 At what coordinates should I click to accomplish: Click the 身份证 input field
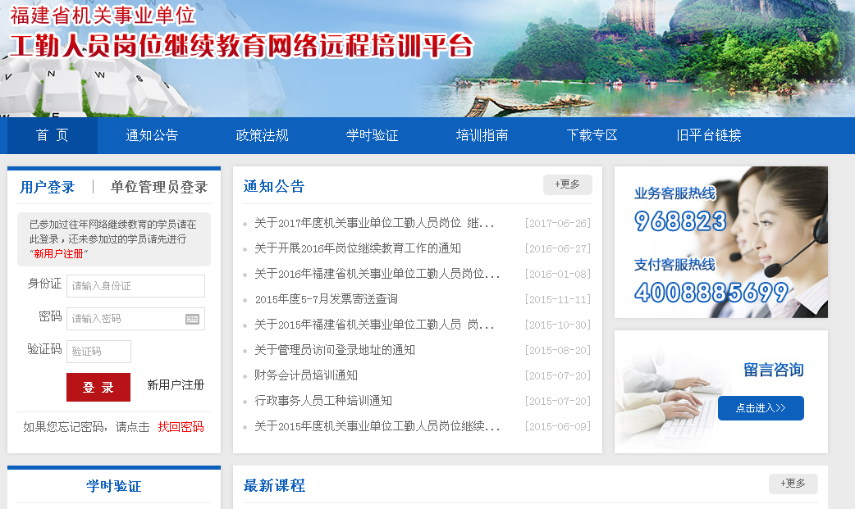[x=135, y=286]
